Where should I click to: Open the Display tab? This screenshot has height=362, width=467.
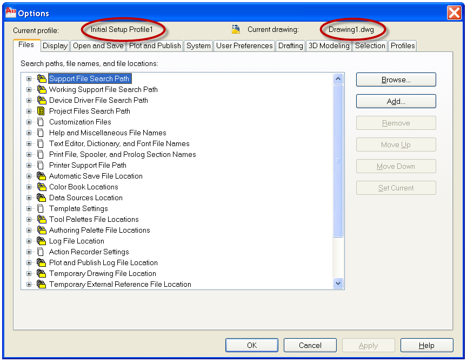[x=55, y=46]
